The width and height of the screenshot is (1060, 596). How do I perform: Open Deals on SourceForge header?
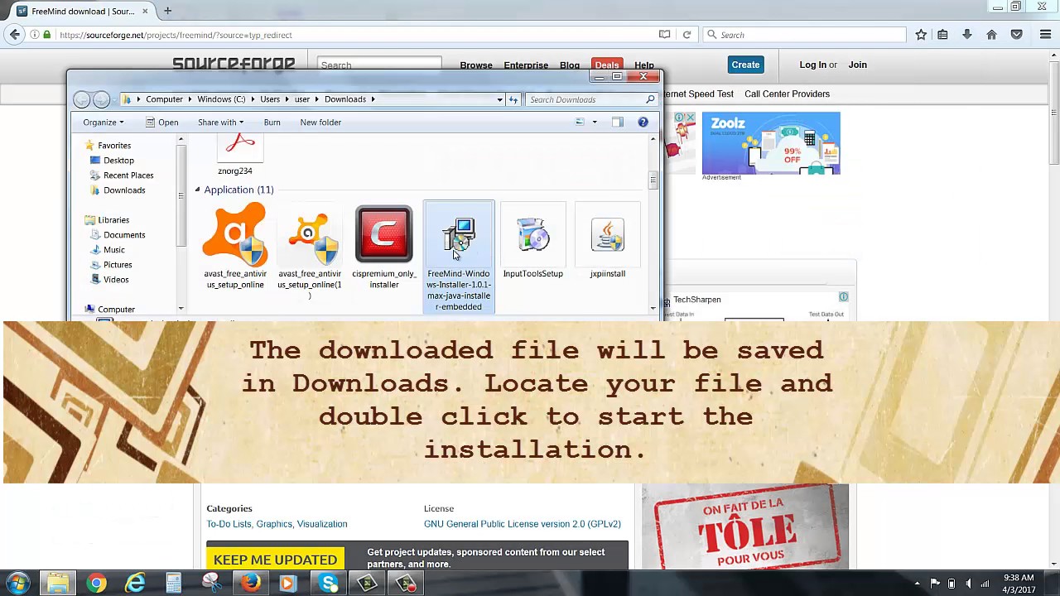(606, 65)
